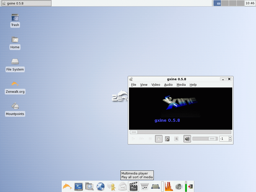Viewport: 256px width, 192px height.
Task: Open the mail envelope icon in the panel
Action: point(122,186)
